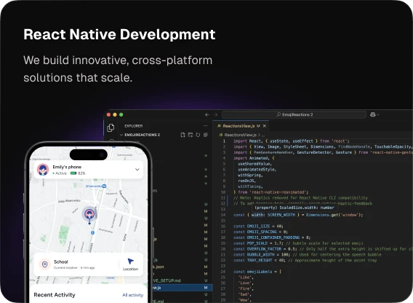Open the Explorer icon in the activity bar
Screen dimensions: 413x303
coord(111,127)
